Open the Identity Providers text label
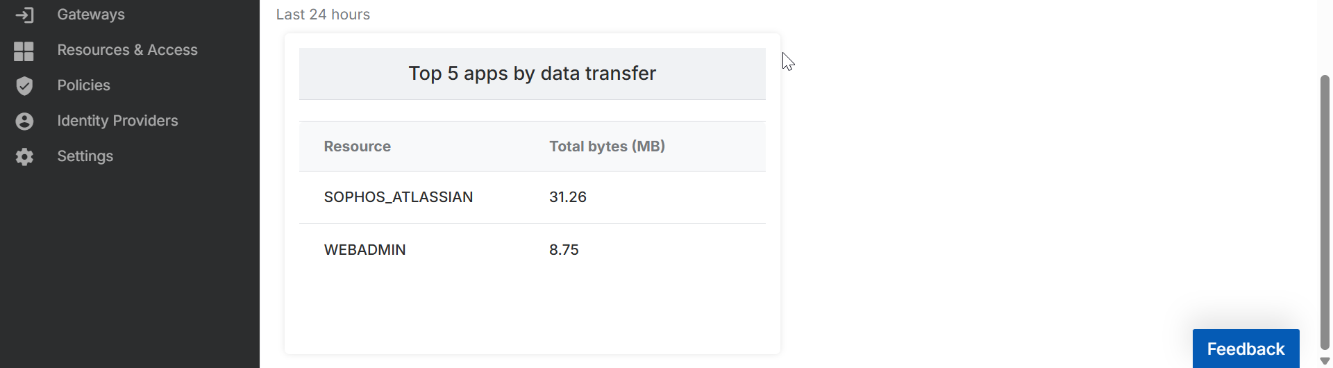 [117, 121]
